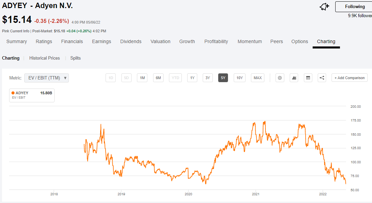Screen dimensions: 372x203
Task: Click the add alert bell icon
Action: tap(324, 7)
